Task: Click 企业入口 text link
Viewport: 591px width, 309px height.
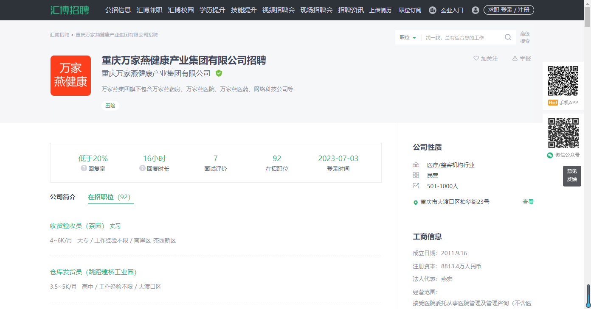Action: coord(452,10)
